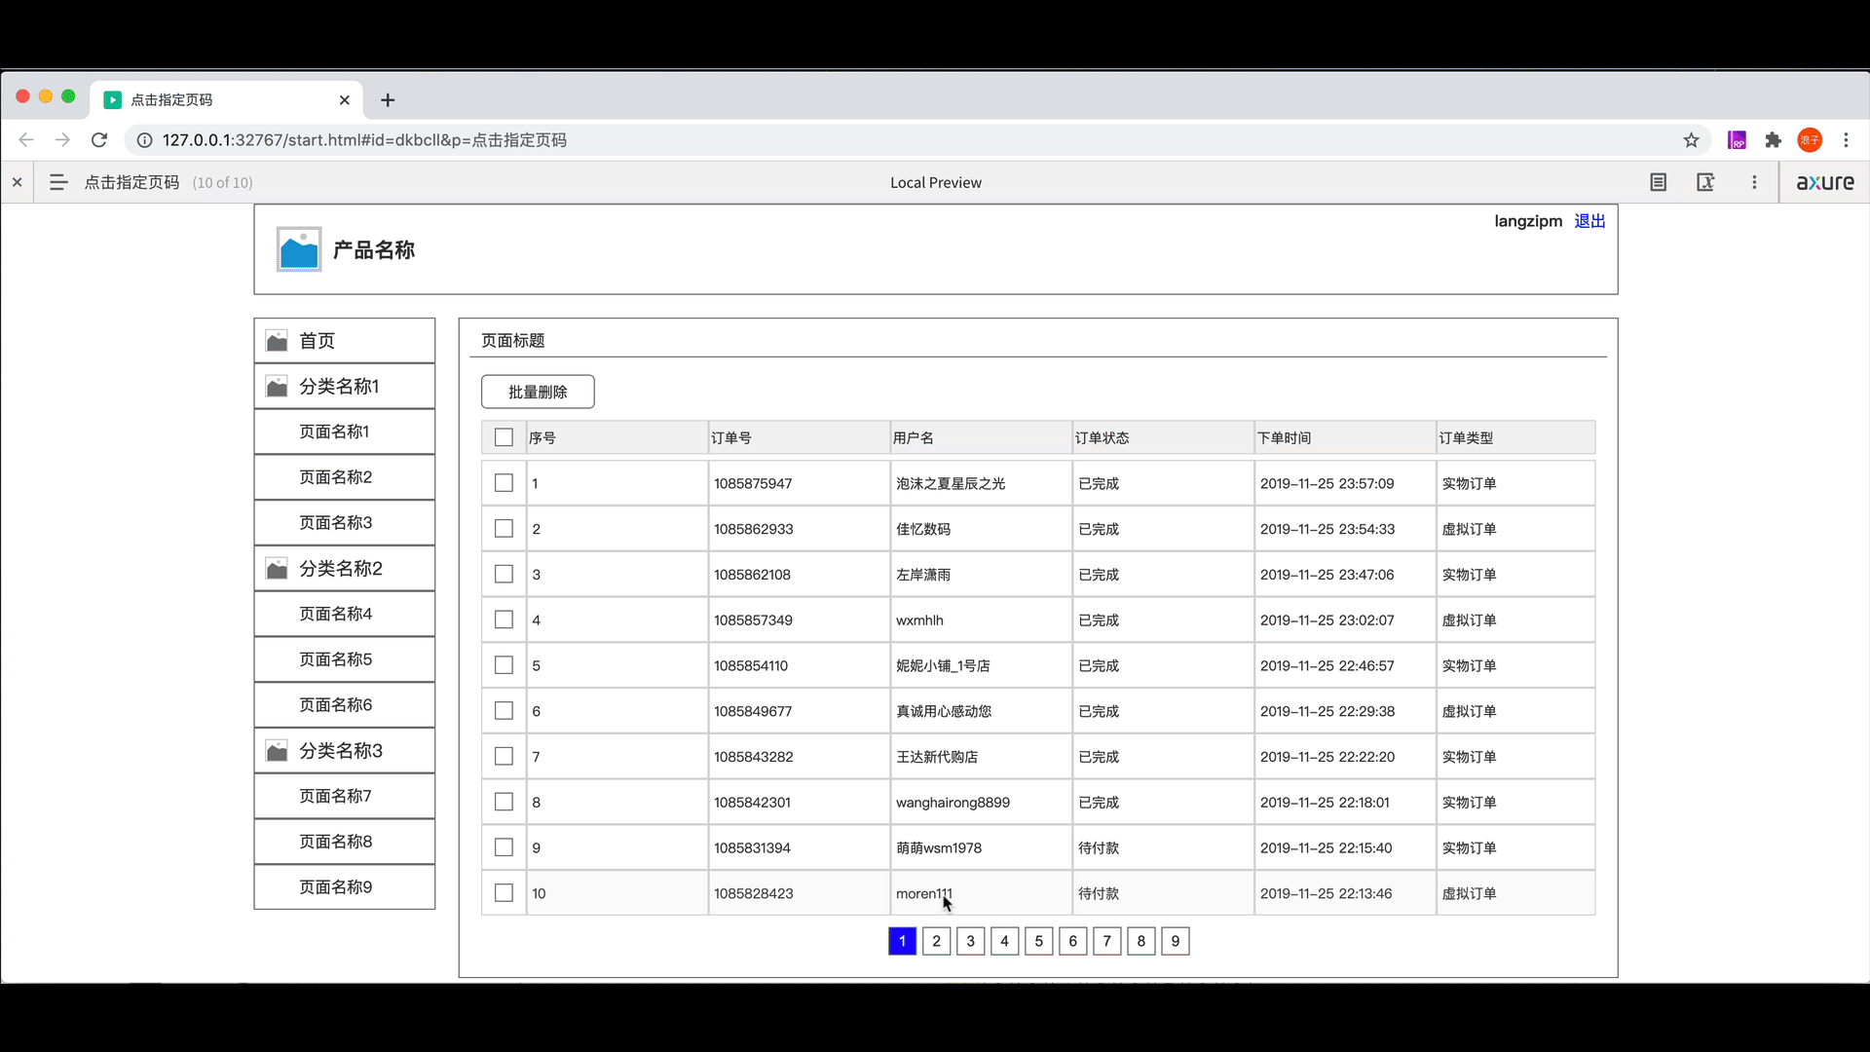Check the box for order 1085849677

(x=504, y=711)
